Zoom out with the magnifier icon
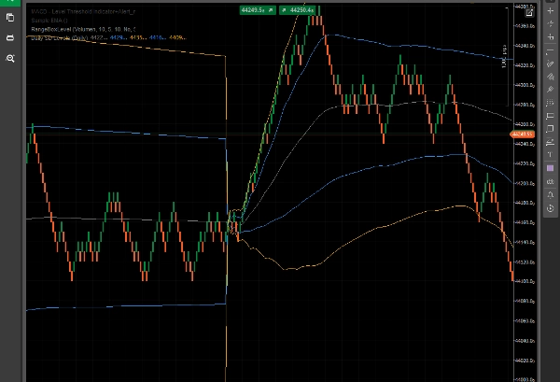Viewport: 560px width, 382px height. pos(10,58)
